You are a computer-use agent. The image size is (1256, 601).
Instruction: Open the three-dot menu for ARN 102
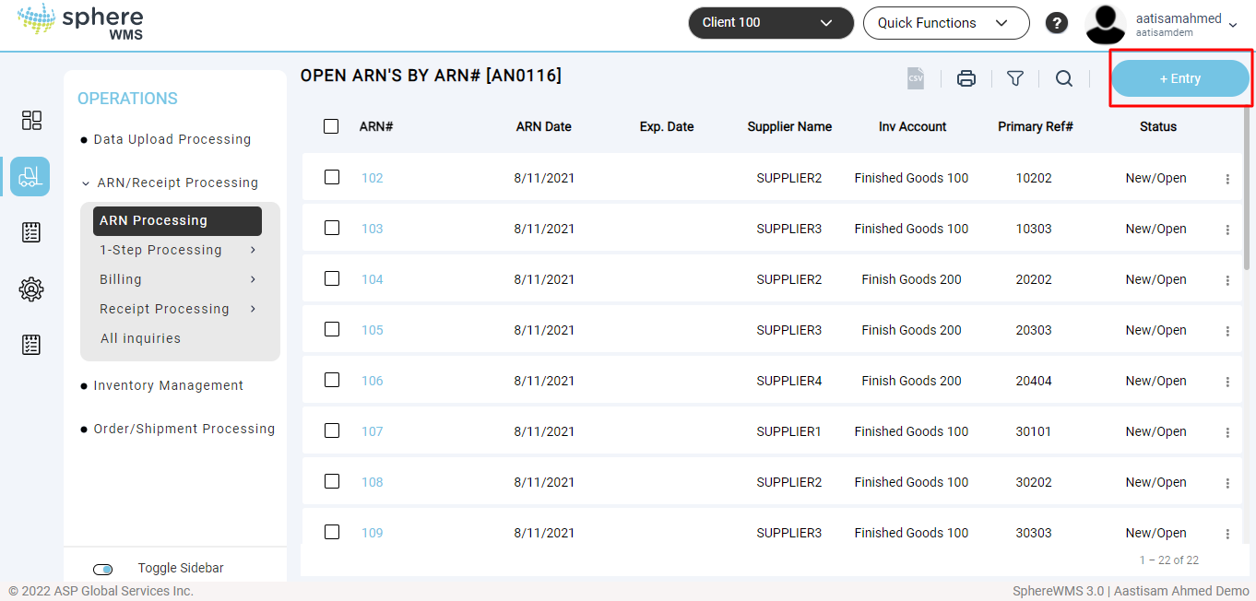pyautogui.click(x=1227, y=179)
